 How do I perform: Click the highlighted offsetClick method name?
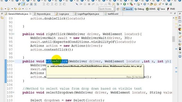tap(57, 61)
